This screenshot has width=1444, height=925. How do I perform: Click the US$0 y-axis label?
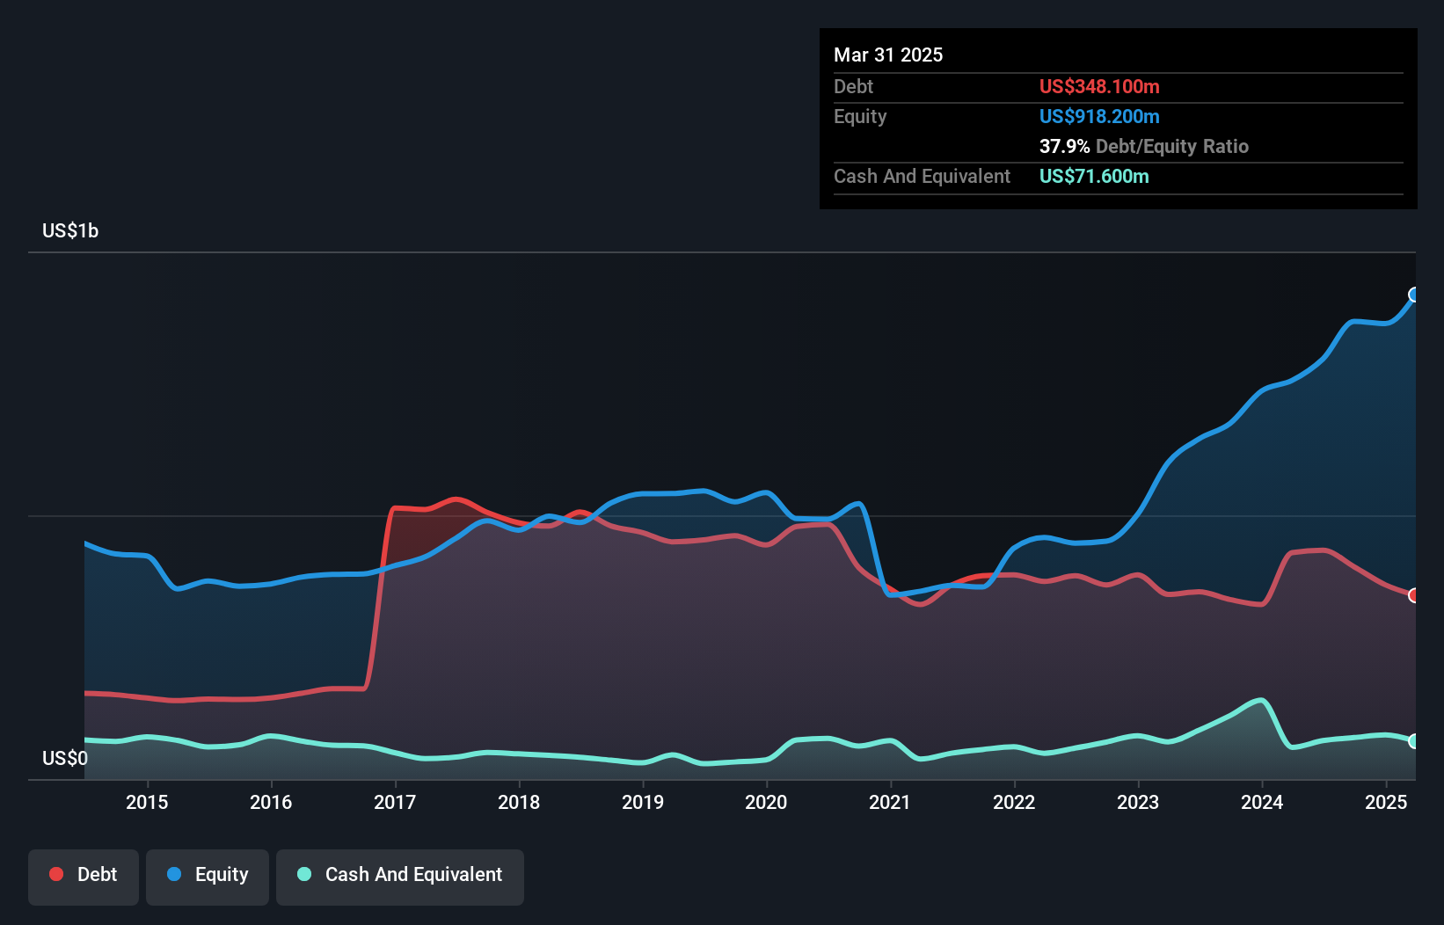click(x=65, y=758)
